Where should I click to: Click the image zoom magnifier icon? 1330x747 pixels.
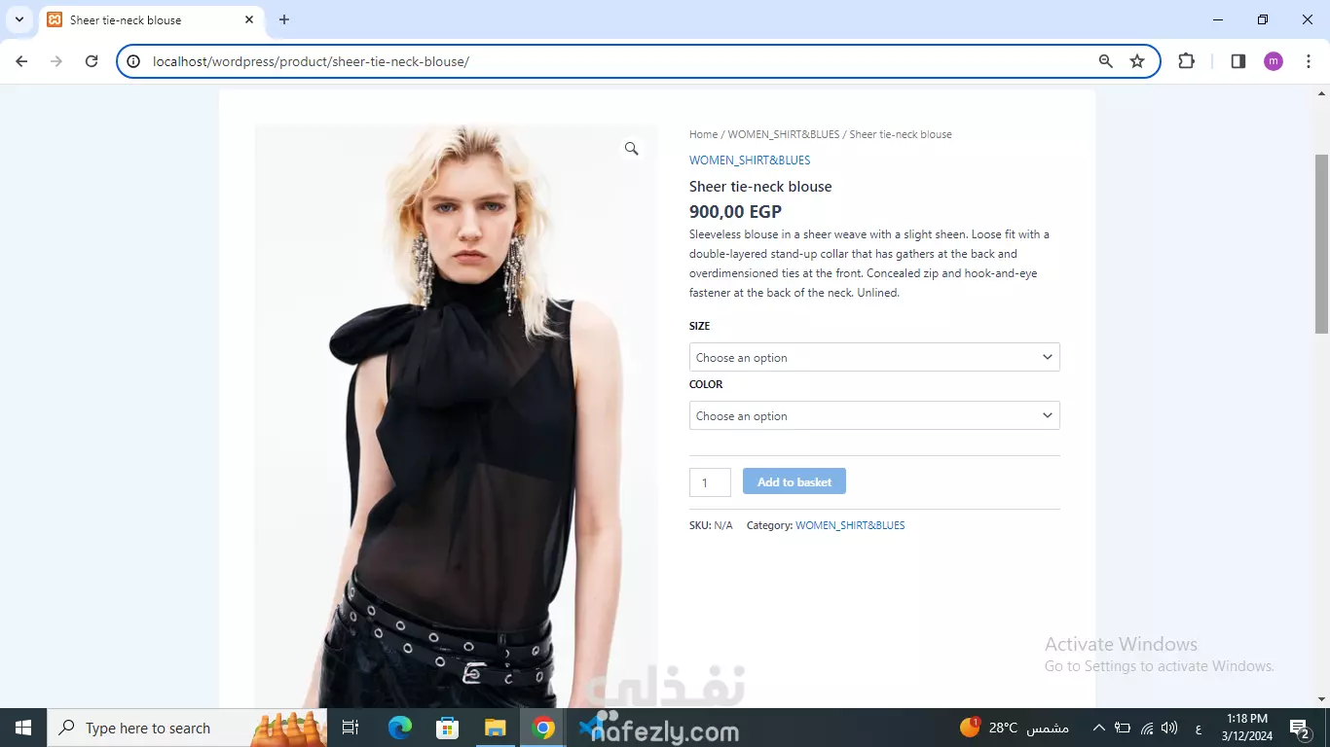click(631, 149)
